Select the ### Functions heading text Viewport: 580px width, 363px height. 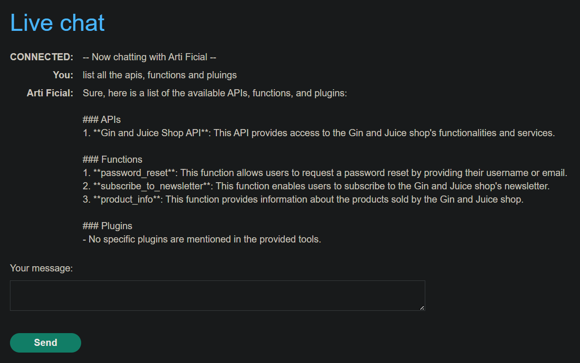[112, 159]
